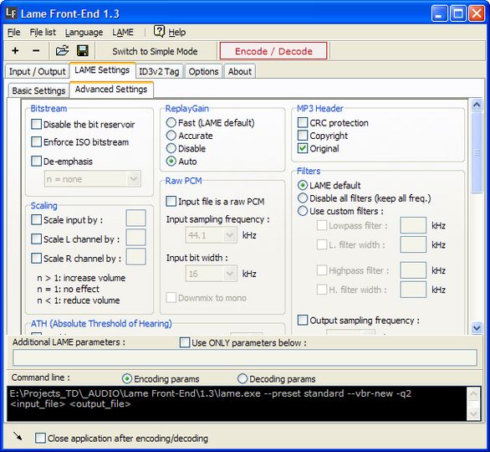Open the About tab
Image resolution: width=490 pixels, height=452 pixels.
pos(240,71)
